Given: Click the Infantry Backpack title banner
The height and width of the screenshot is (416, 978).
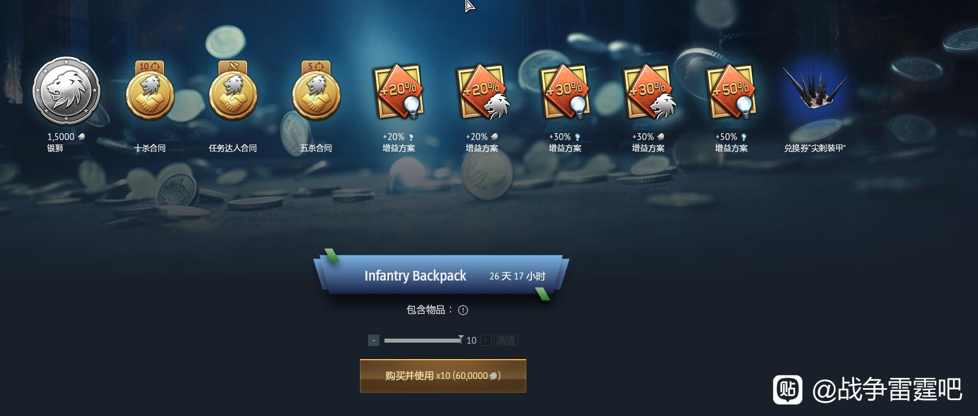Looking at the screenshot, I should (441, 275).
